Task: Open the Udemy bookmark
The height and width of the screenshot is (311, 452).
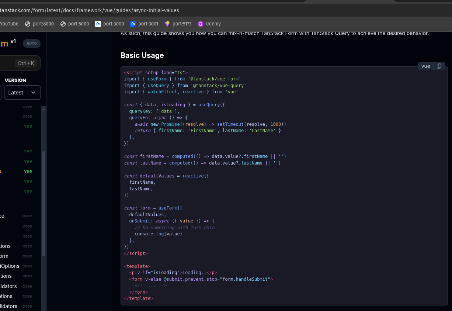Action: coord(209,24)
